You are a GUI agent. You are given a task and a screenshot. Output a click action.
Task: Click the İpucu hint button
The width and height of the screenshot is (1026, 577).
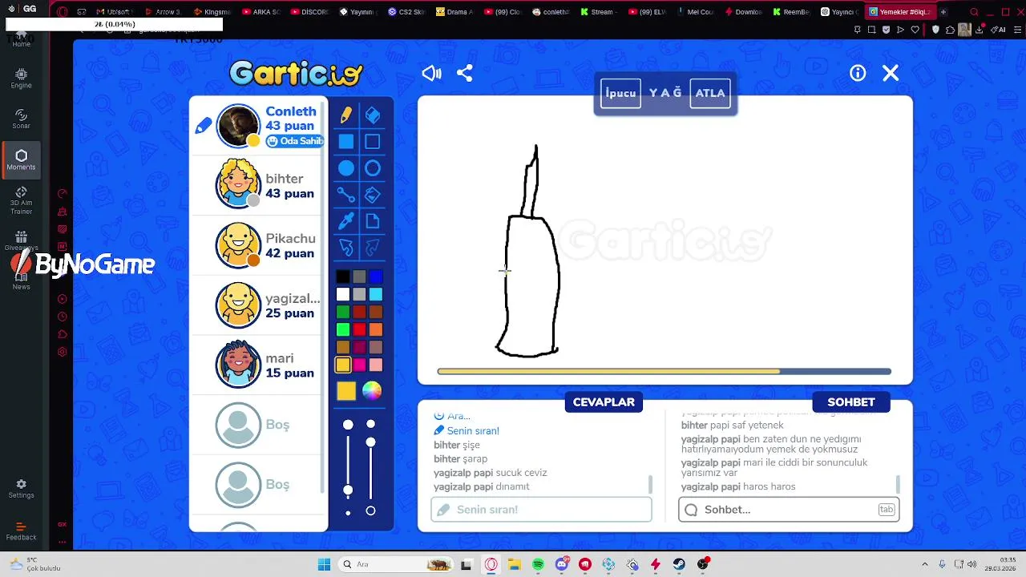tap(620, 93)
